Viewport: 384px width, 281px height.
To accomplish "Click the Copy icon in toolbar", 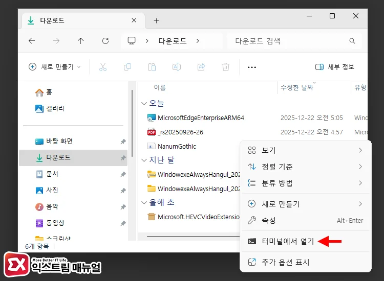I will pyautogui.click(x=127, y=67).
